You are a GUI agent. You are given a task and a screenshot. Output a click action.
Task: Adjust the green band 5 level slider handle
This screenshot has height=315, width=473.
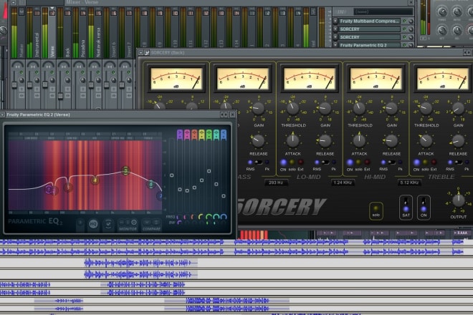click(209, 171)
